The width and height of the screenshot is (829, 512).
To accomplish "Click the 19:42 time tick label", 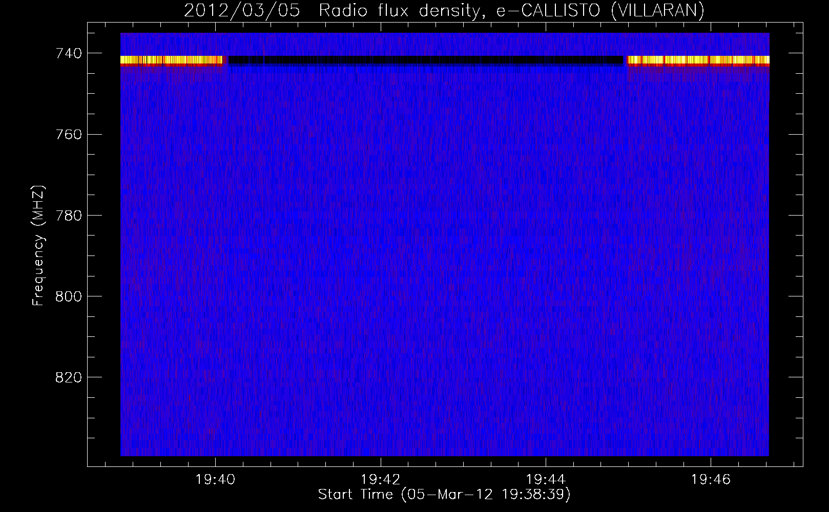I will point(380,480).
